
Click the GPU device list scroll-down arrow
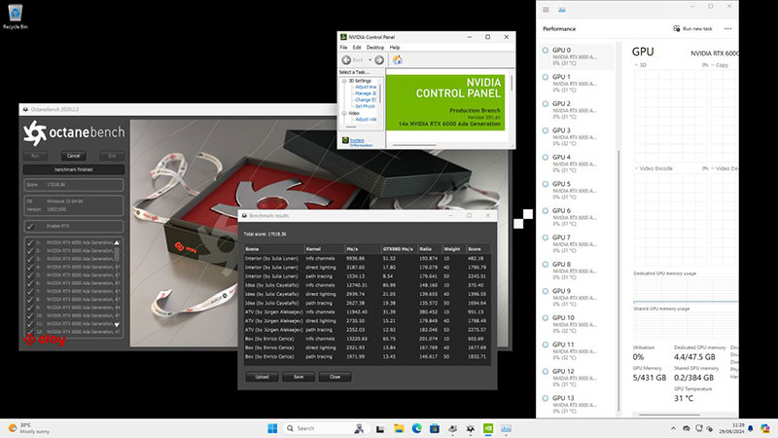coord(118,324)
